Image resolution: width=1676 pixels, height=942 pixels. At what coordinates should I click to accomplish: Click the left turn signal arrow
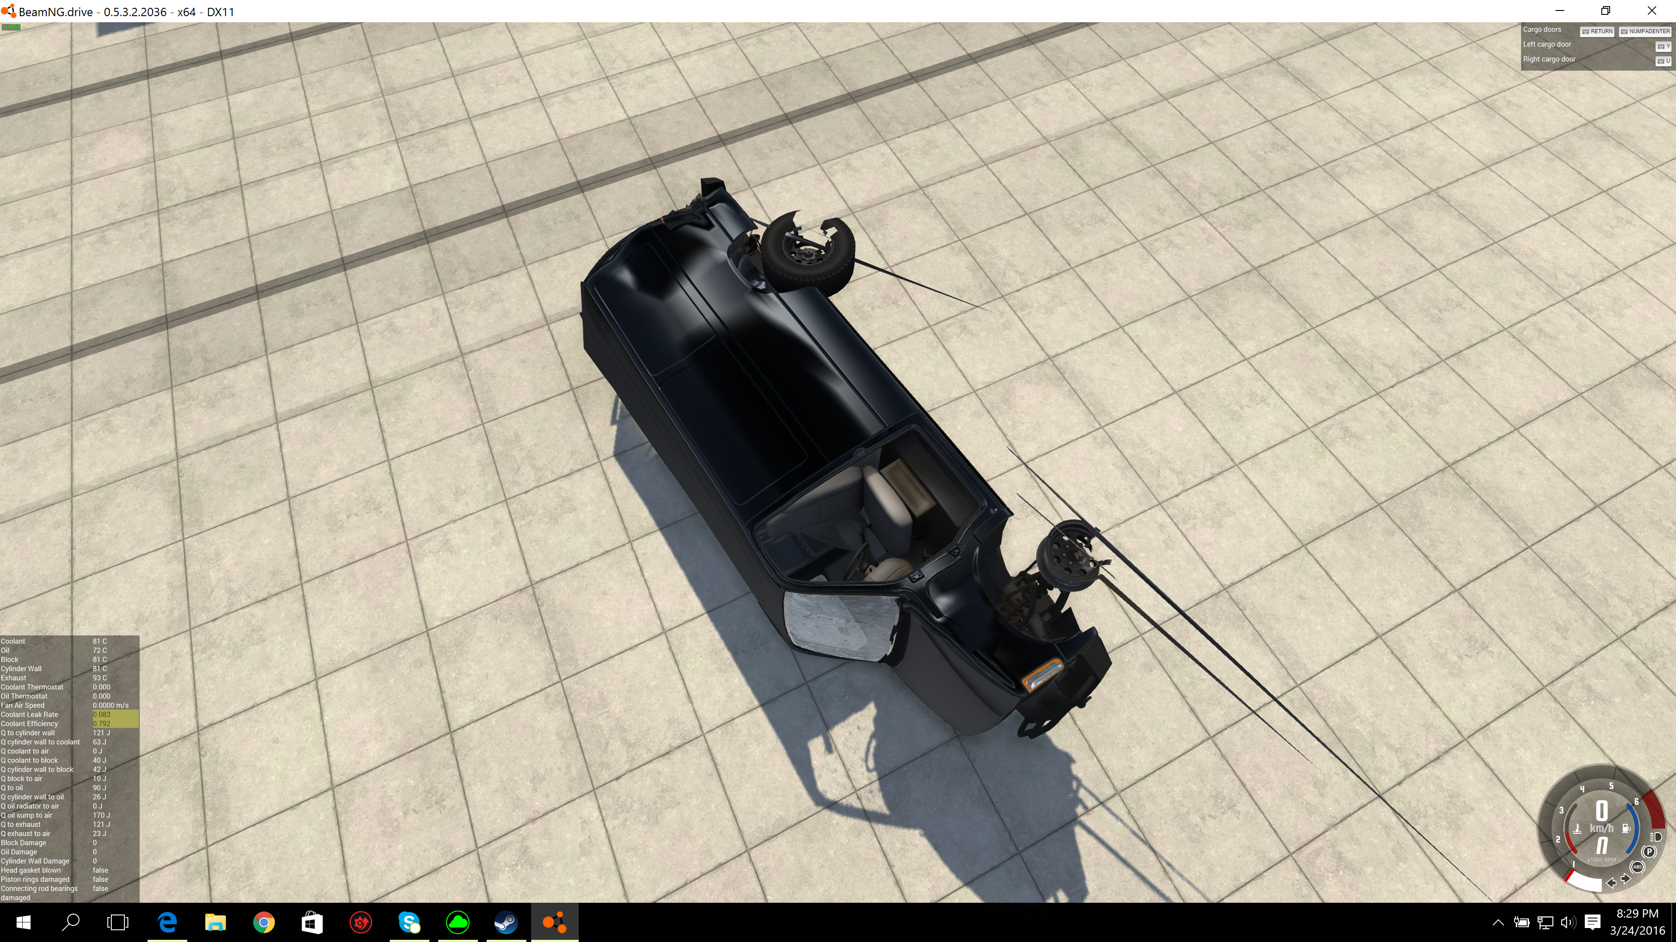click(1611, 882)
